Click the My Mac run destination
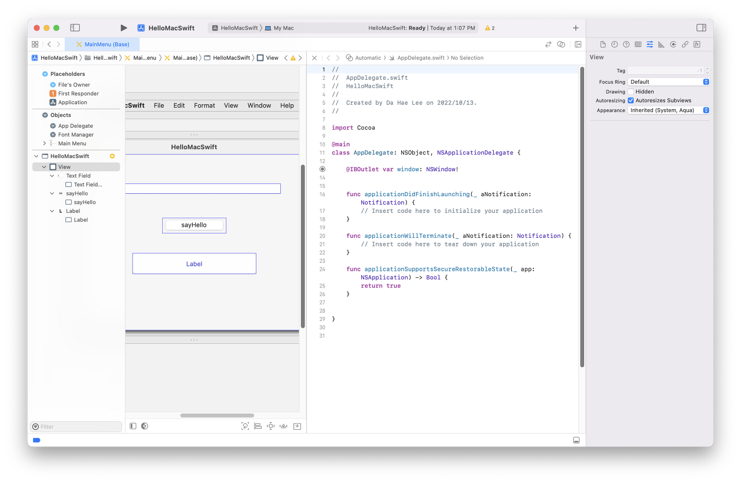 tap(280, 28)
